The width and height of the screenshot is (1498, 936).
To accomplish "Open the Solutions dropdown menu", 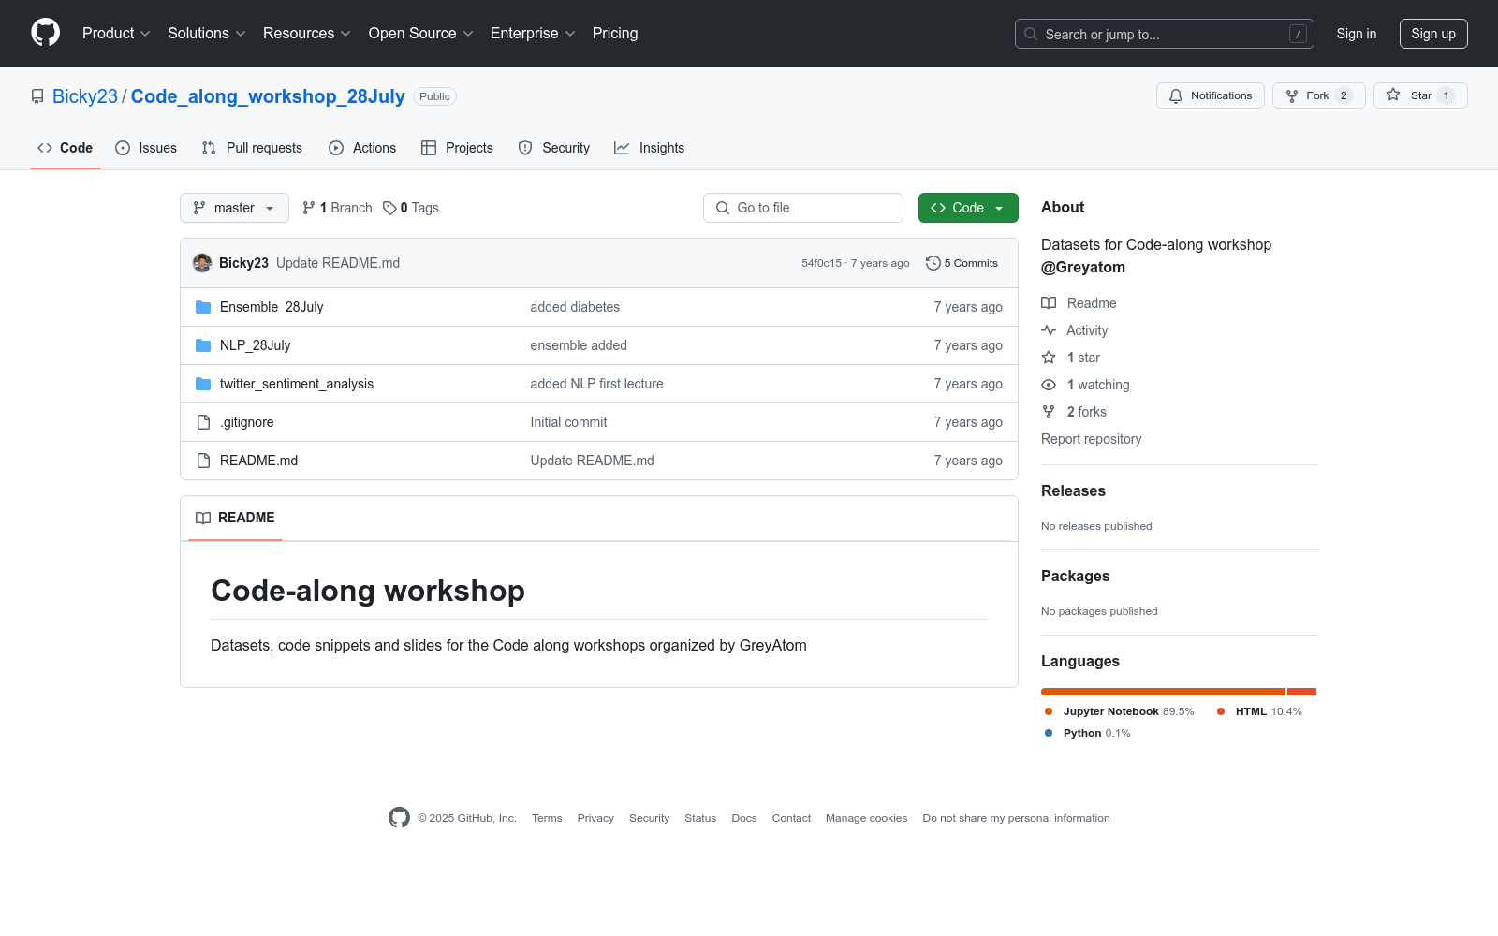I will click(x=207, y=34).
